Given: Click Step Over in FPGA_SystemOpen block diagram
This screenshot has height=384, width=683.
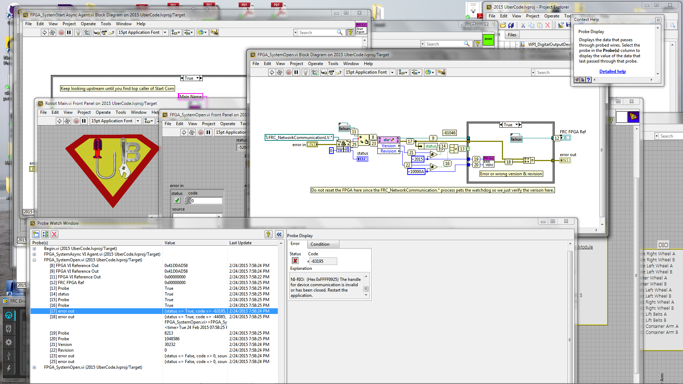Looking at the screenshot, I should pos(331,72).
